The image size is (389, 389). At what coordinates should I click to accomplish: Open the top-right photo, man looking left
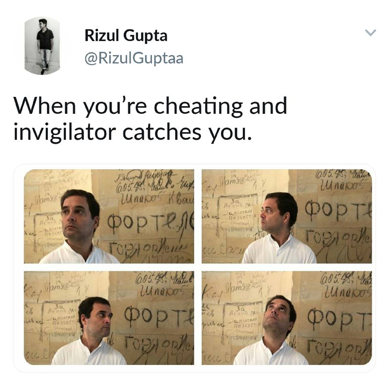287,216
